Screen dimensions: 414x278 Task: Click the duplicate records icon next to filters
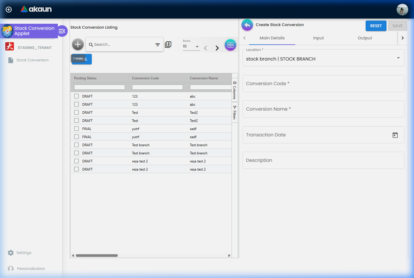point(168,45)
